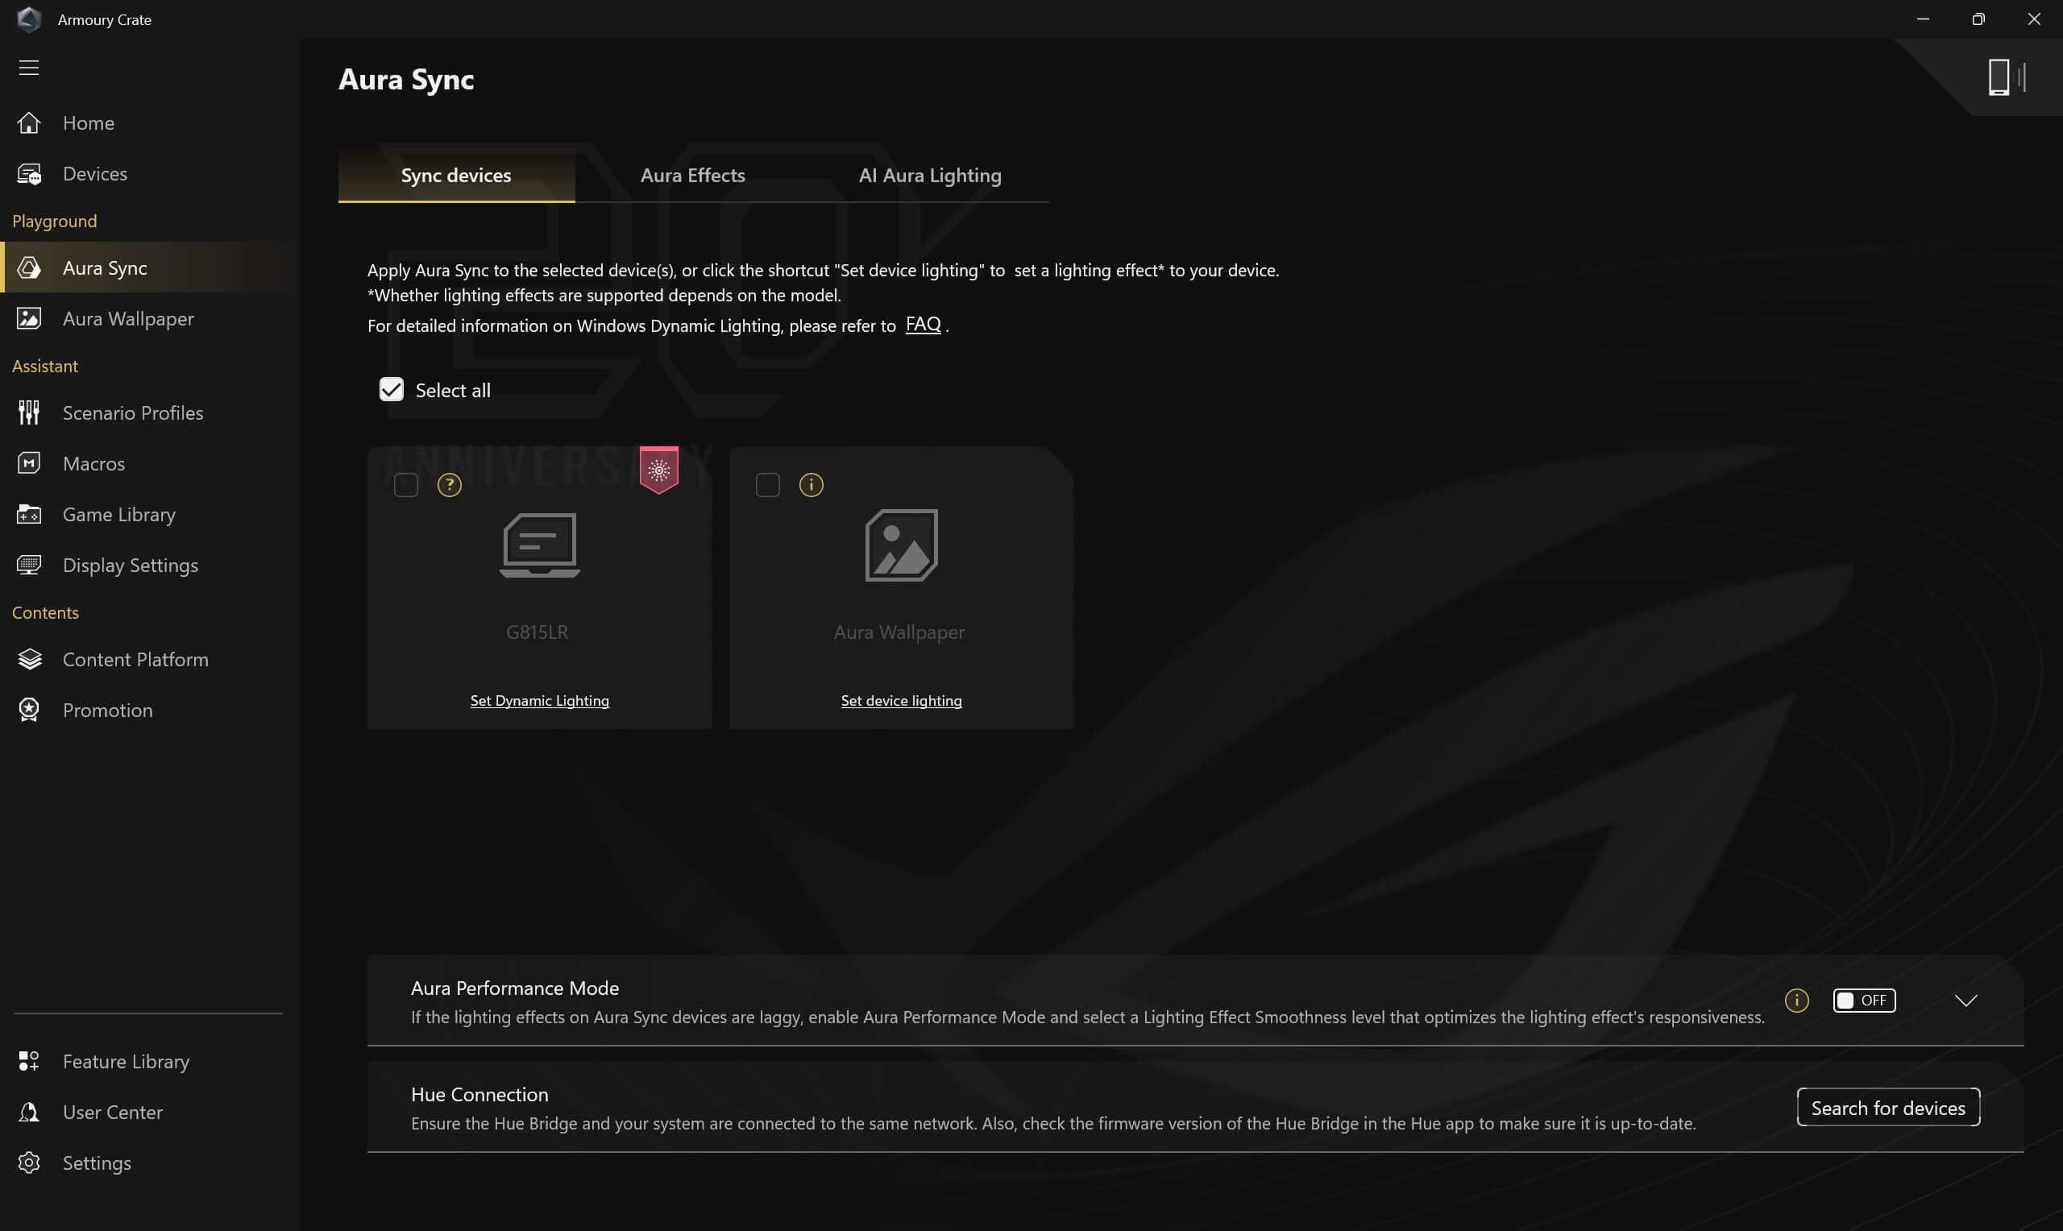The width and height of the screenshot is (2063, 1231).
Task: Click the G815LR laptop device image
Action: pyautogui.click(x=540, y=545)
